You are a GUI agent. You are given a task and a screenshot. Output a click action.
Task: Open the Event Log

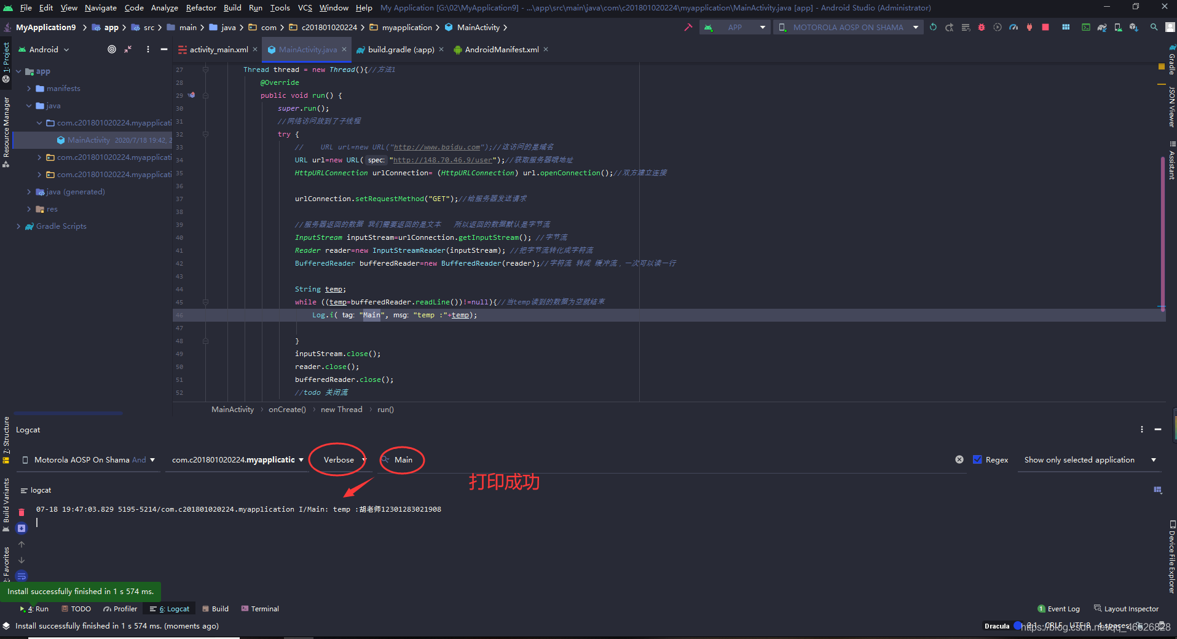[1058, 609]
